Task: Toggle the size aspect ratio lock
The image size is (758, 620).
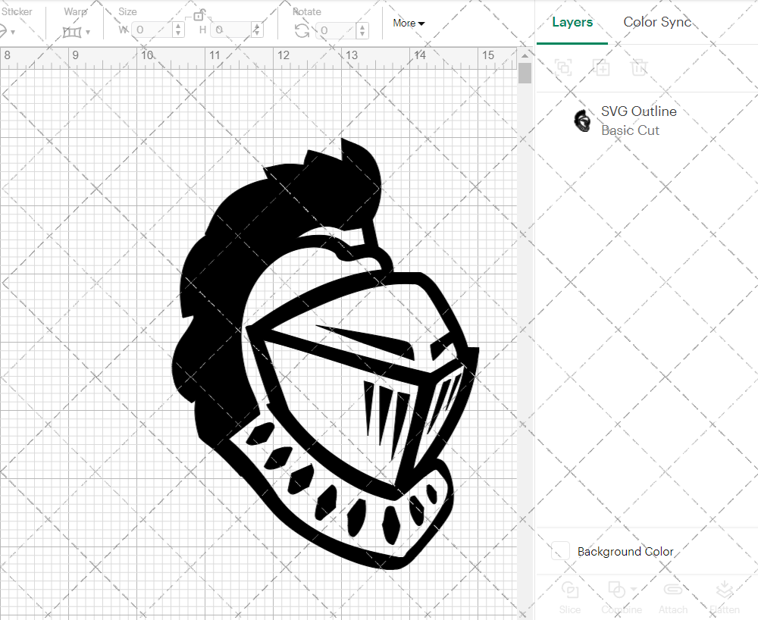Action: [199, 15]
